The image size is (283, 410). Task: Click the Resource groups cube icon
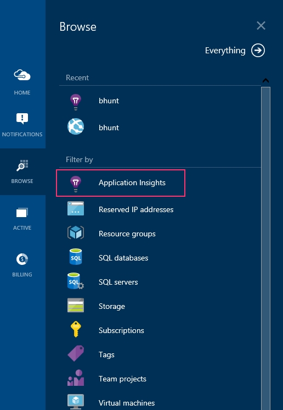point(76,232)
